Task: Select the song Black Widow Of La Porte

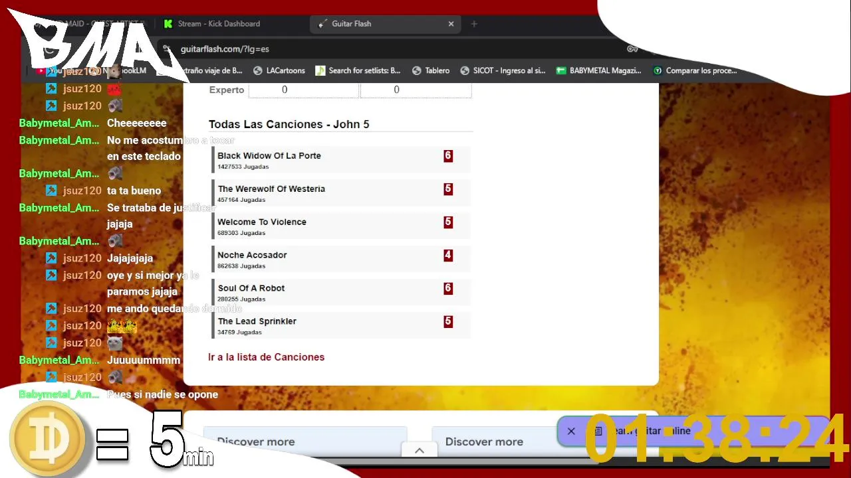Action: pyautogui.click(x=341, y=159)
